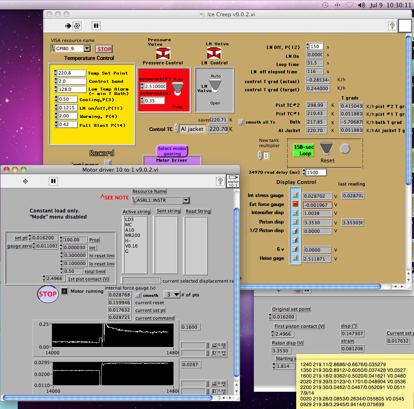This screenshot has height=409, width=414.
Task: Click the Select motor gearing button
Action: 172,151
